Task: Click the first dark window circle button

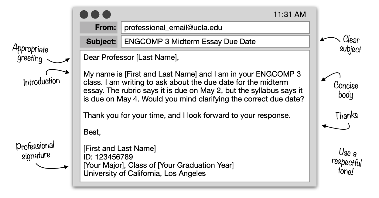Action: point(84,14)
